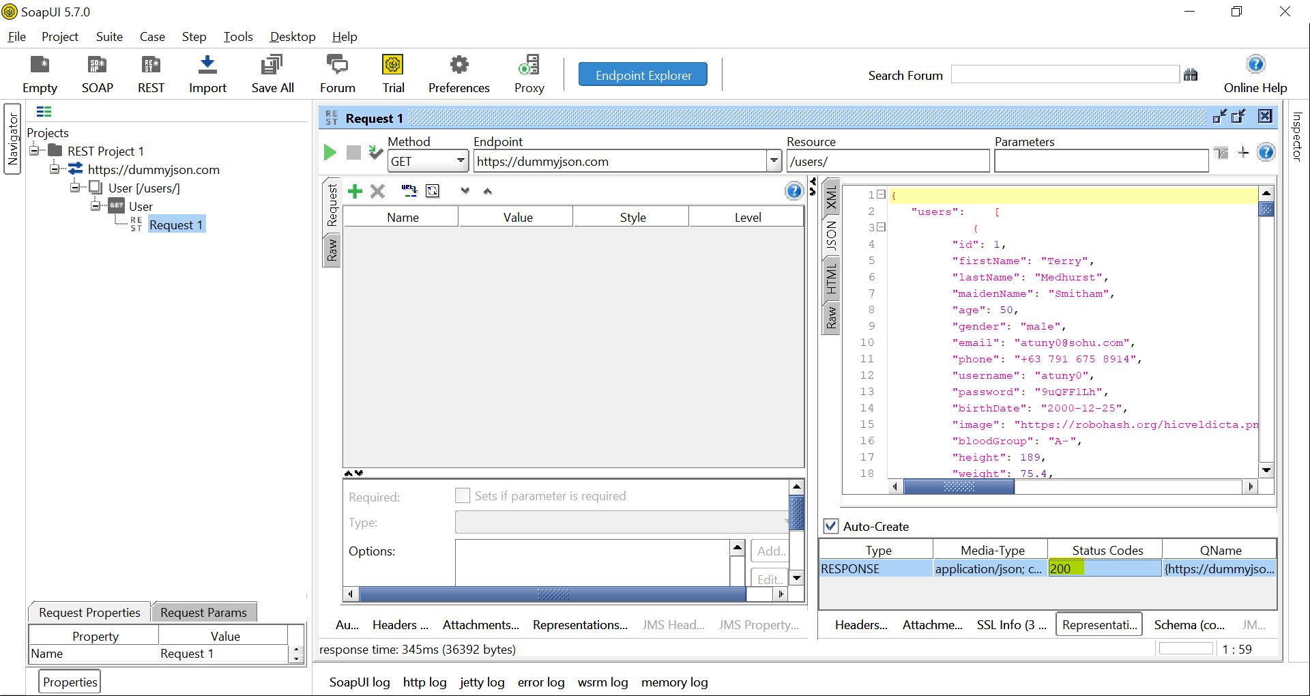This screenshot has width=1310, height=696.
Task: Open the Method GET dropdown
Action: (x=461, y=162)
